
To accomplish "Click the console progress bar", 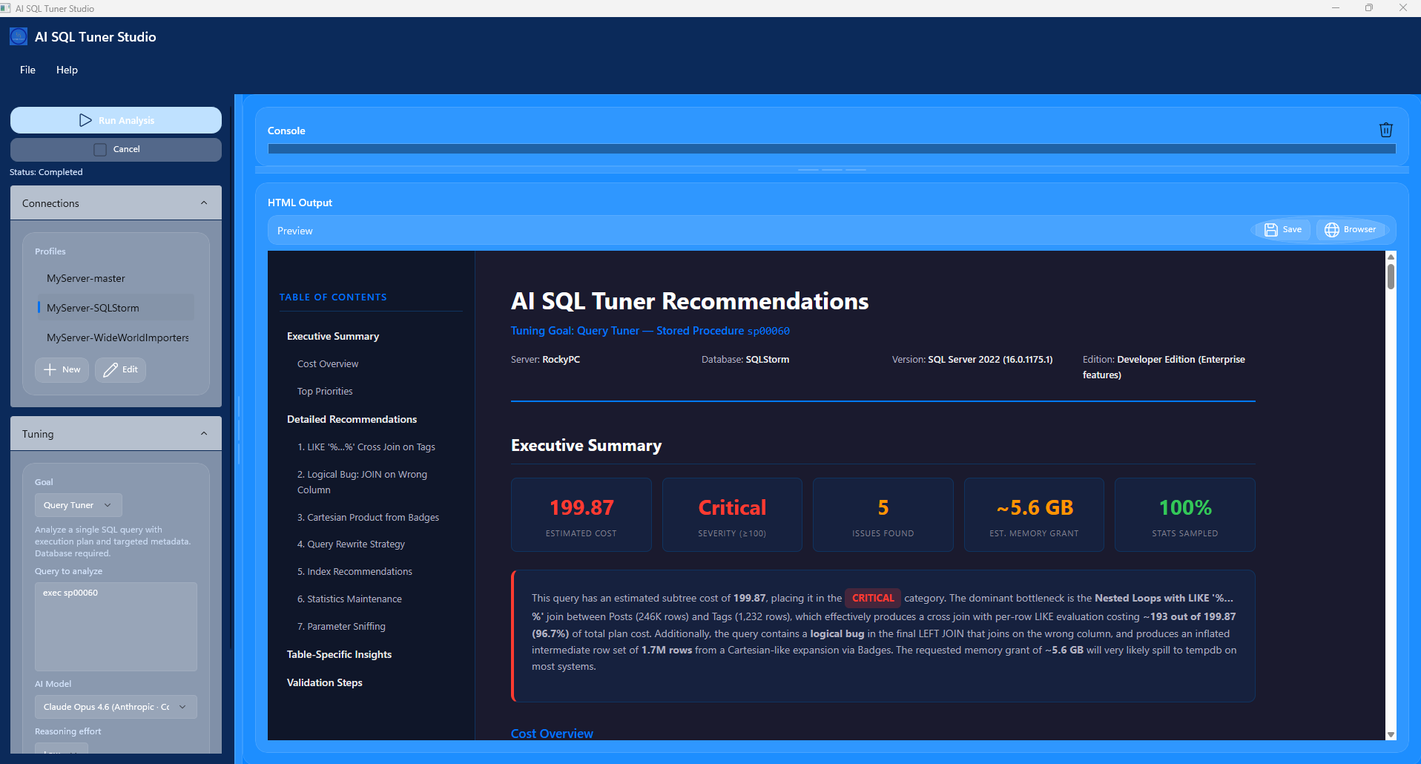I will [831, 148].
